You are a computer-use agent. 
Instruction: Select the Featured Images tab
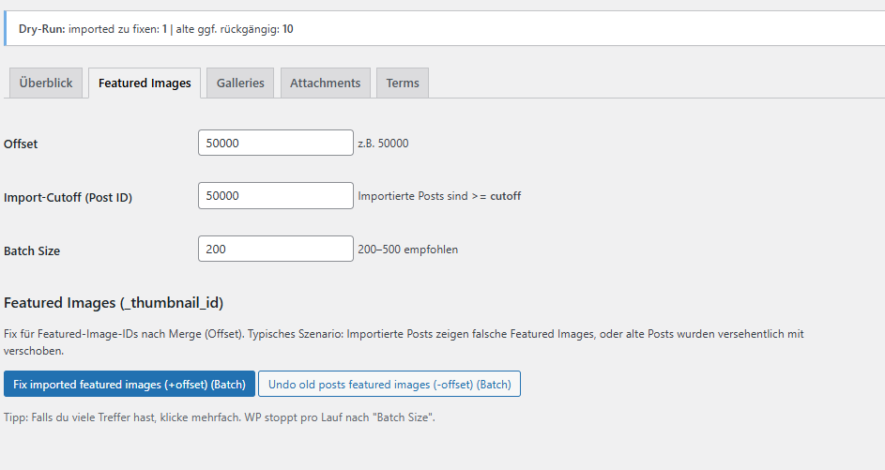click(x=145, y=83)
